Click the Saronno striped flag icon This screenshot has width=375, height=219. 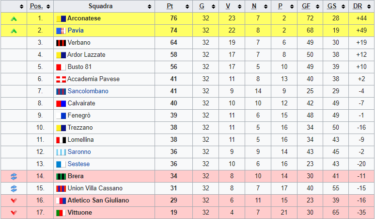pyautogui.click(x=61, y=152)
